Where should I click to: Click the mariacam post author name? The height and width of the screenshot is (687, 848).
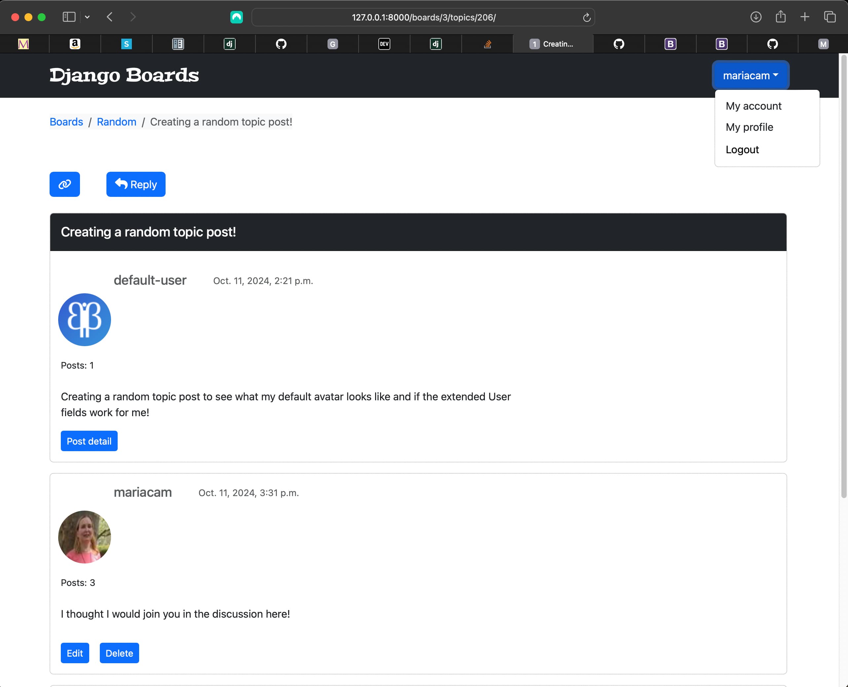point(143,492)
